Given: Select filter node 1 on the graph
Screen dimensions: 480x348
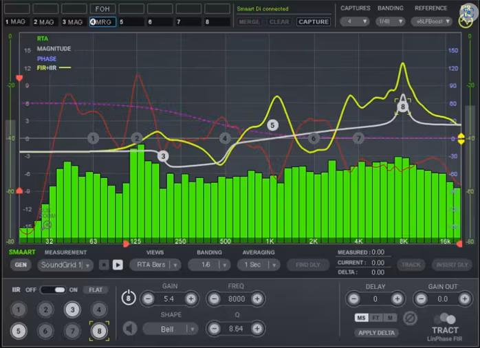Looking at the screenshot, I should pyautogui.click(x=93, y=138).
